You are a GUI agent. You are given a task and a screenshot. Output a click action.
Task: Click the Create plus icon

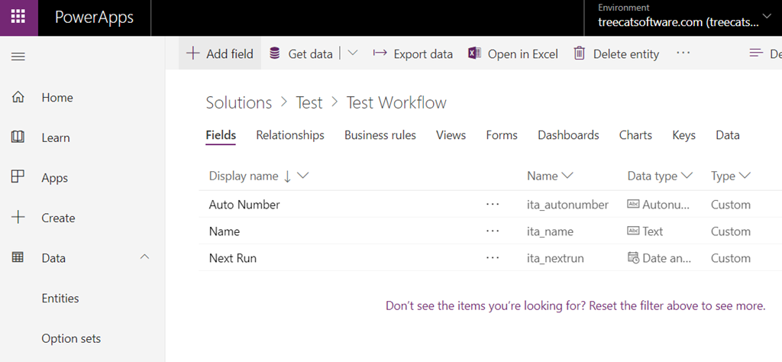coord(18,218)
